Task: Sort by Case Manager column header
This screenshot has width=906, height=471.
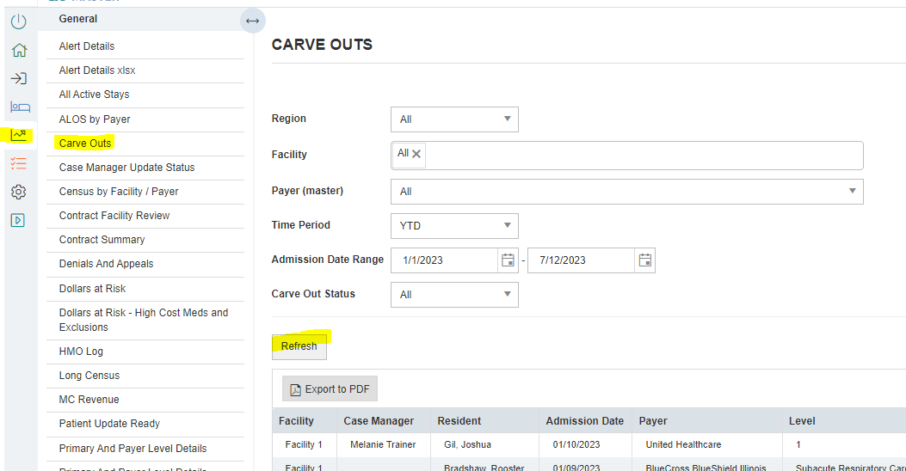Action: click(x=379, y=421)
